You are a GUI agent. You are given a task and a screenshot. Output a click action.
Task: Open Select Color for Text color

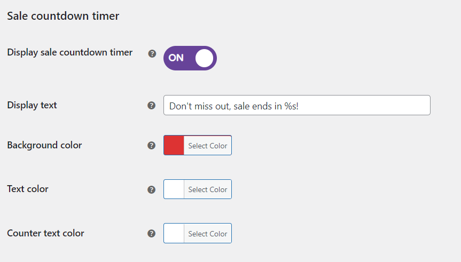[207, 189]
